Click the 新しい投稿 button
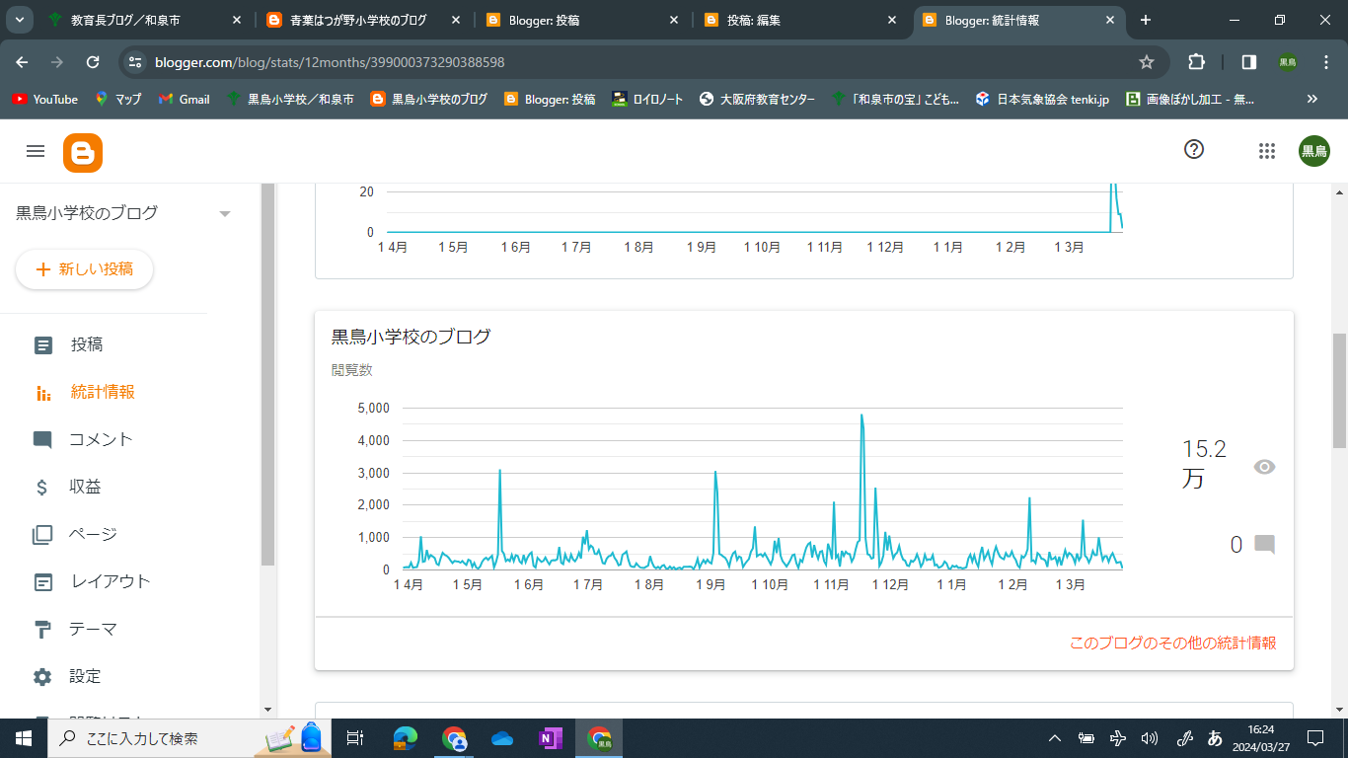The height and width of the screenshot is (758, 1348). click(85, 268)
